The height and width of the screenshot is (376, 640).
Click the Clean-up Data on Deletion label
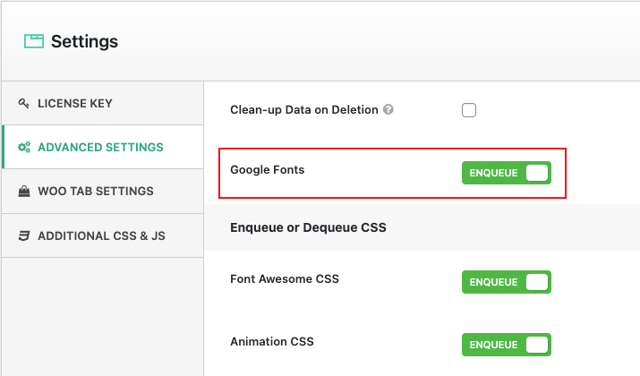click(x=304, y=110)
